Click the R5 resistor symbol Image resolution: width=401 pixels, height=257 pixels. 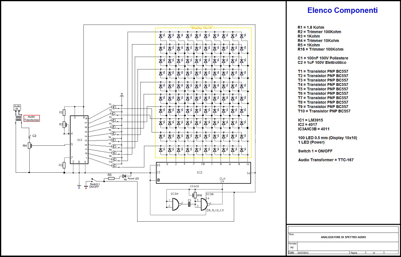110,177
